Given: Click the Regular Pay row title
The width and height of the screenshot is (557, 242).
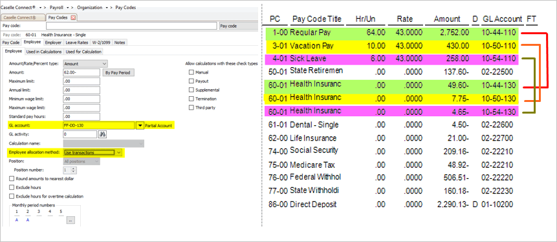Looking at the screenshot, I should [x=310, y=33].
